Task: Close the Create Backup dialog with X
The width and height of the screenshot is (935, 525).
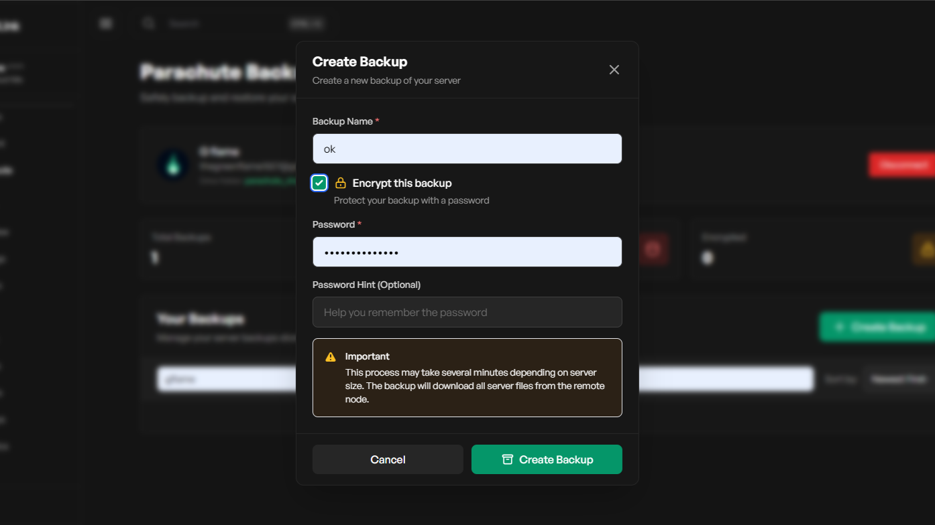Action: [x=614, y=70]
